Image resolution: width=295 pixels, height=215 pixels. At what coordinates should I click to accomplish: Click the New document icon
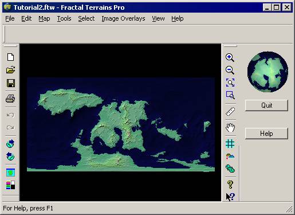pyautogui.click(x=10, y=57)
